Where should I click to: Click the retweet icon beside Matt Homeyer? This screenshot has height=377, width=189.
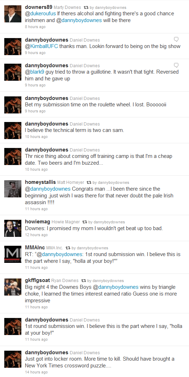89,182
